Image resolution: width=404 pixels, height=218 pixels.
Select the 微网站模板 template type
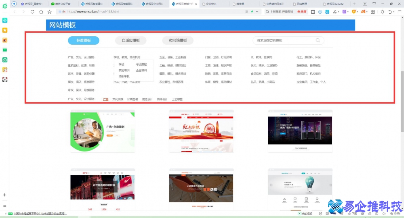coord(178,40)
